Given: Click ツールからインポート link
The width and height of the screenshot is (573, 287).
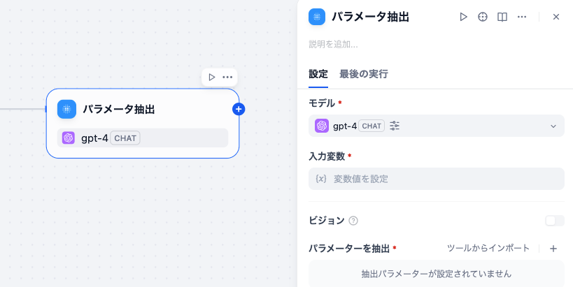Looking at the screenshot, I should [488, 248].
